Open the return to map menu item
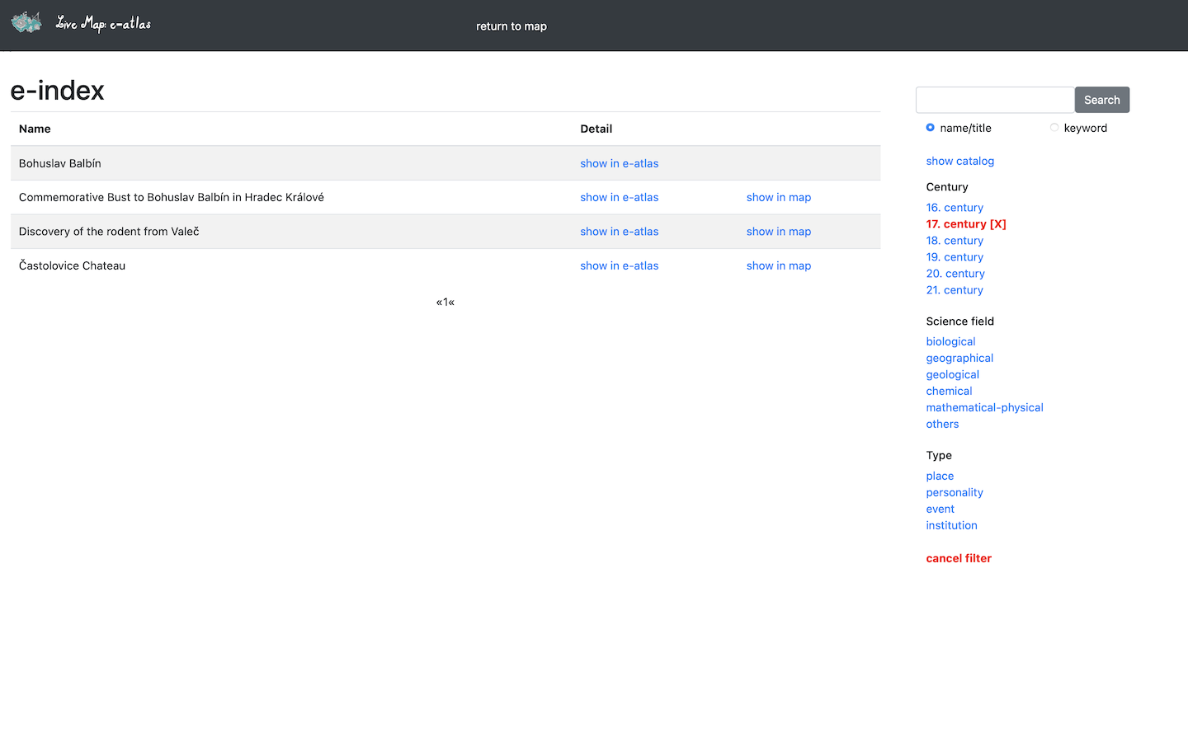Screen dimensions: 1188x742 click(x=511, y=26)
